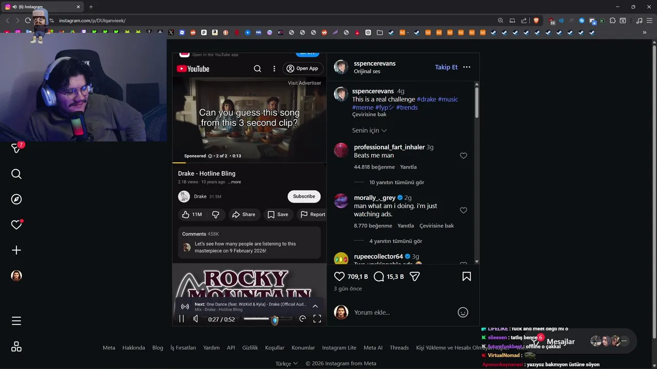Viewport: 657px width, 369px height.
Task: Open 'Hakkında' footer link
Action: pos(133,347)
